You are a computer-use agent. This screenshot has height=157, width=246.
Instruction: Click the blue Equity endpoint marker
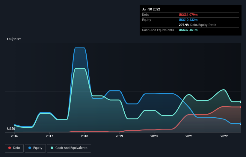click(241, 124)
